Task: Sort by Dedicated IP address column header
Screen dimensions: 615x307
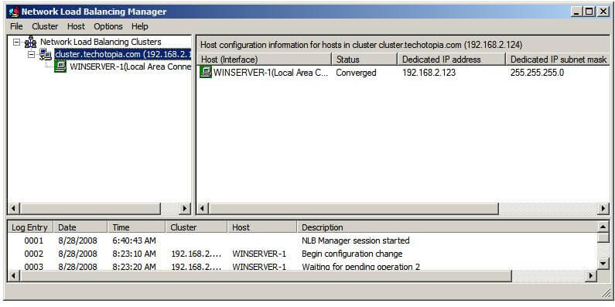Action: [452, 60]
